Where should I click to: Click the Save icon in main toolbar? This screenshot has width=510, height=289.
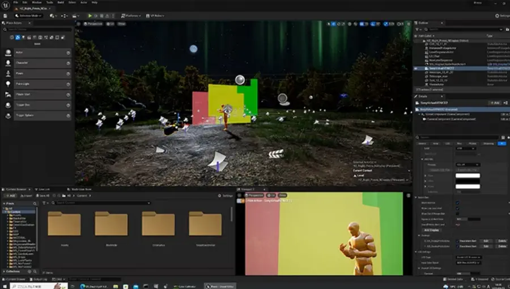pyautogui.click(x=6, y=16)
